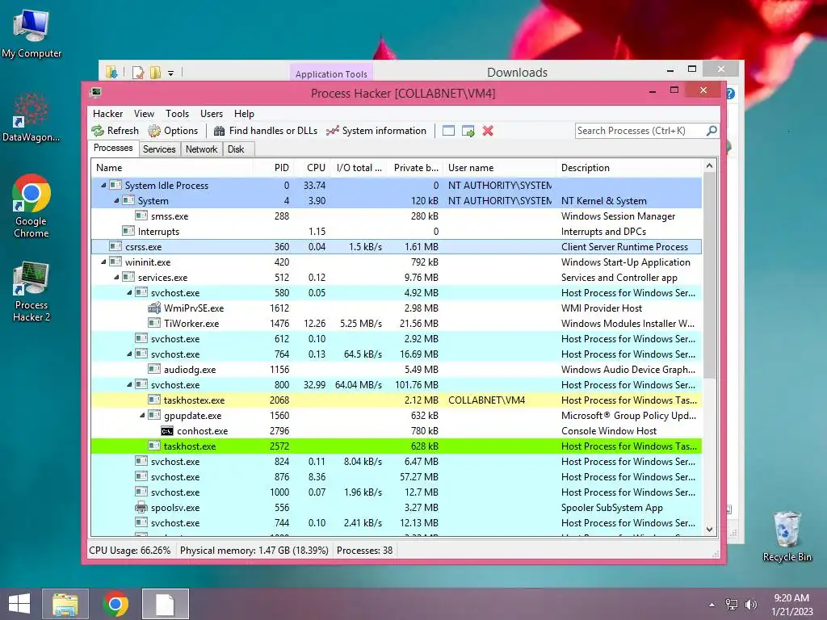827x620 pixels.
Task: Switch to the Network tab
Action: coord(201,149)
